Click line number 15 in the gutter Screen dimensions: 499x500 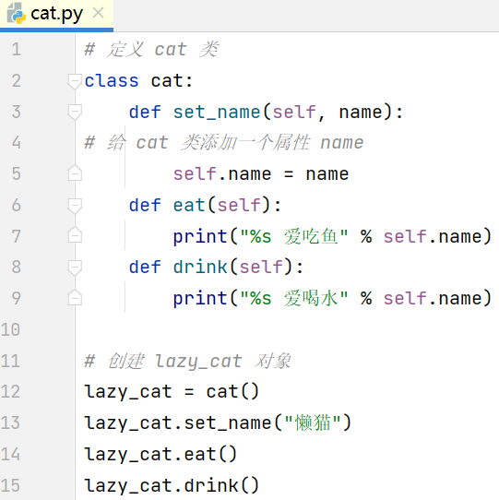point(10,485)
